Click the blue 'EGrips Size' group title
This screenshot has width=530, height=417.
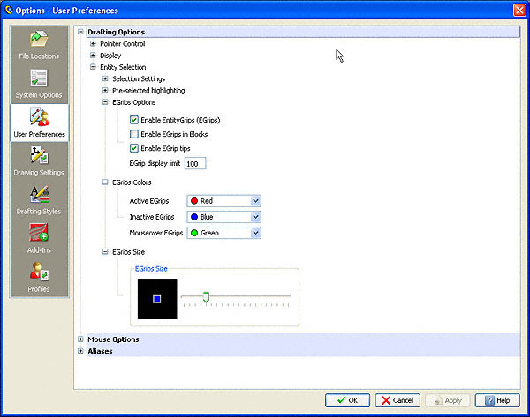[151, 269]
